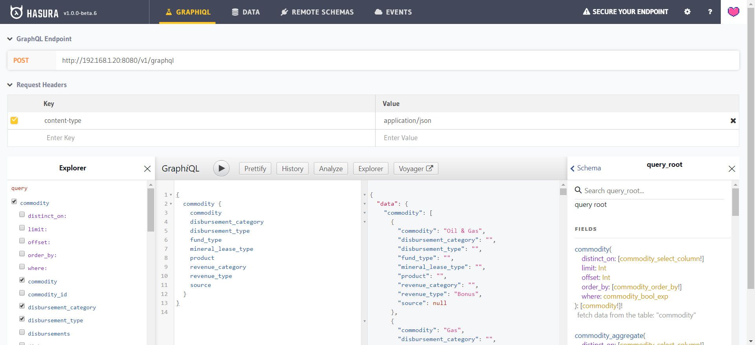This screenshot has height=345, width=755.
Task: Click the Secure Your Endpoint warning
Action: pyautogui.click(x=625, y=12)
